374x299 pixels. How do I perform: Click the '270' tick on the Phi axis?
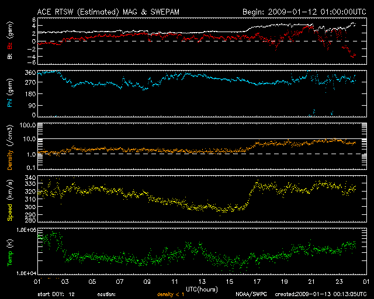click(30, 82)
